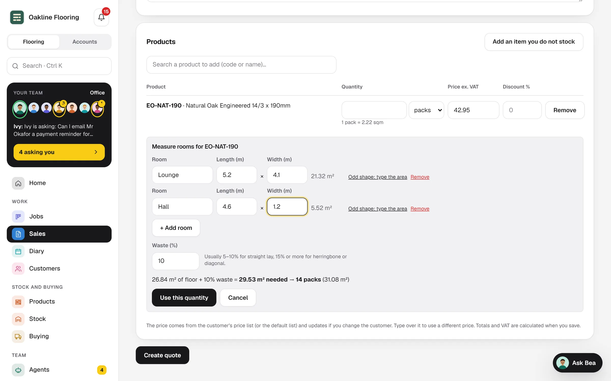Click the Sales document icon
The width and height of the screenshot is (611, 381).
point(18,234)
